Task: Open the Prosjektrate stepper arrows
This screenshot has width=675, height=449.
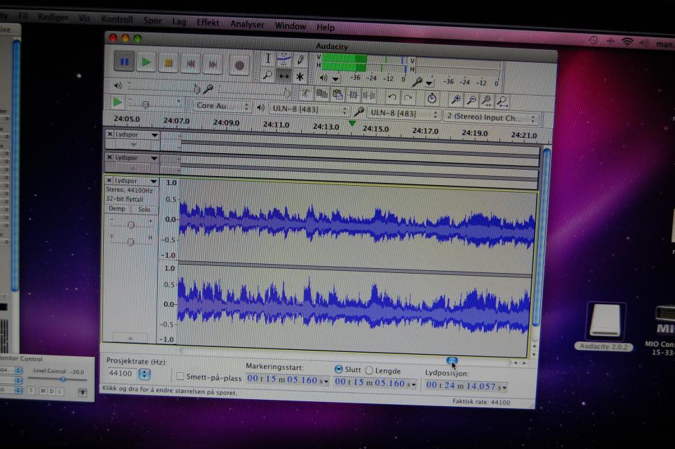Action: click(x=144, y=374)
